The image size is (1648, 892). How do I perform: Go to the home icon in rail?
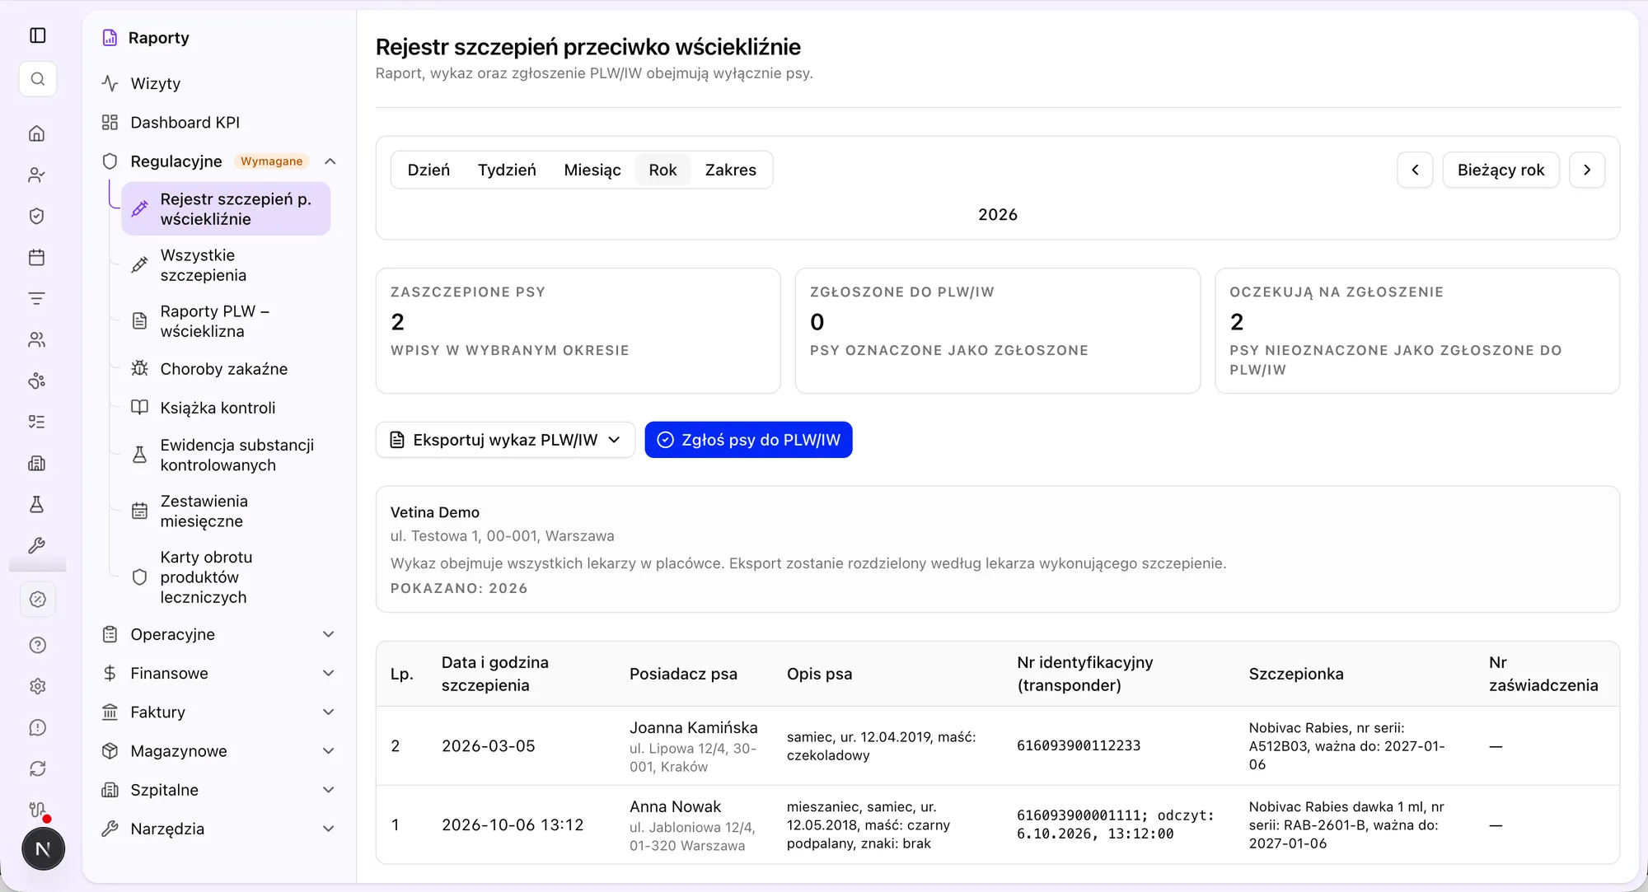coord(37,133)
